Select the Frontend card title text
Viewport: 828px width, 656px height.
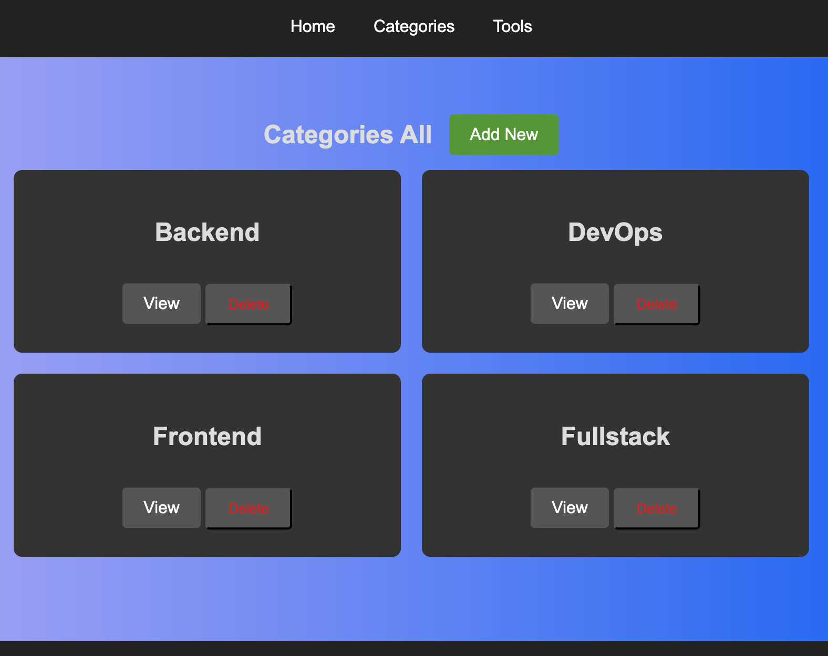[x=207, y=436]
